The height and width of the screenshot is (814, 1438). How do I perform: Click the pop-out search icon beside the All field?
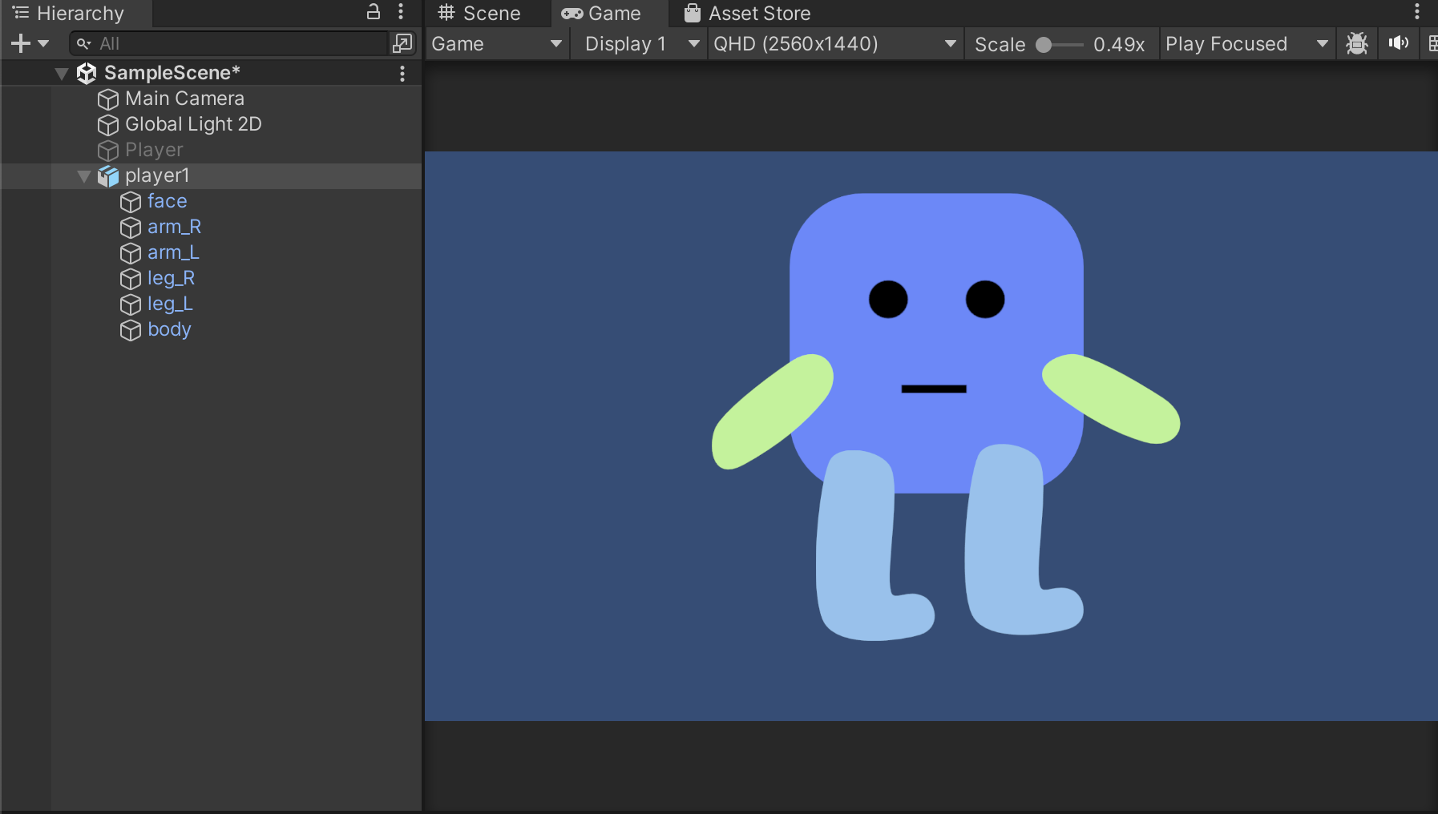(403, 42)
